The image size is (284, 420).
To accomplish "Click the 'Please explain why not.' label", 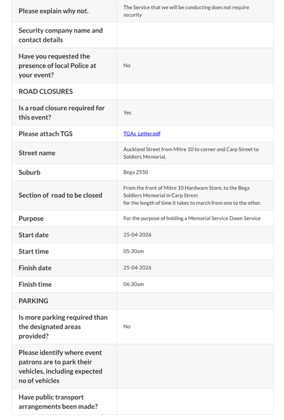I will point(53,11).
